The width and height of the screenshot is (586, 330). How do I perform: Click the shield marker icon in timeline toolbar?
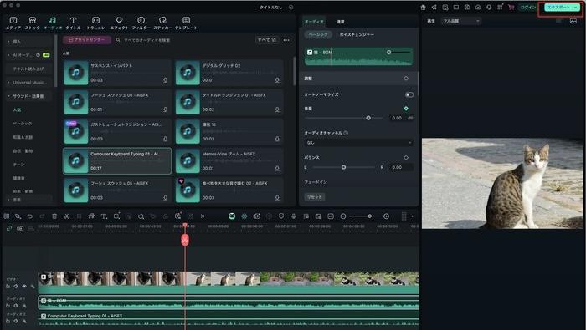coord(281,216)
